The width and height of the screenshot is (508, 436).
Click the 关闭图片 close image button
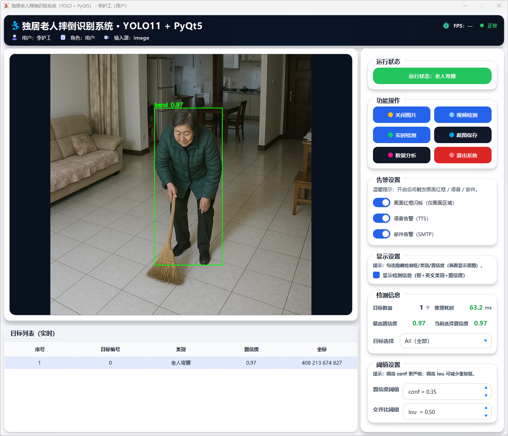pos(401,115)
